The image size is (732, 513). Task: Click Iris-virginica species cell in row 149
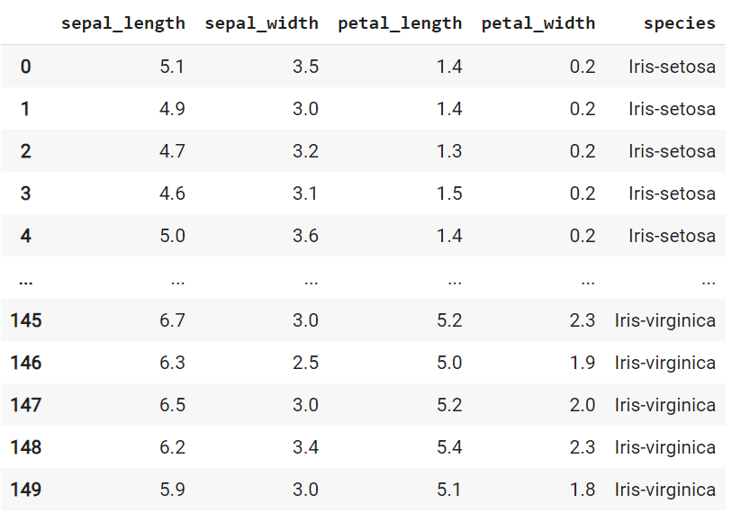(664, 490)
